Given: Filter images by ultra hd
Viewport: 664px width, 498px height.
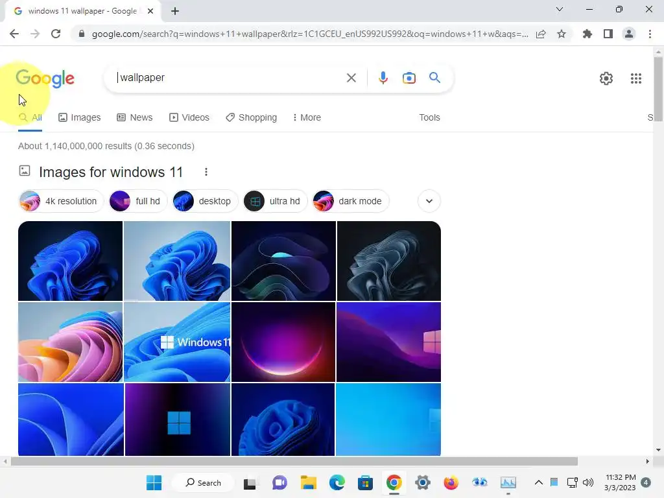Looking at the screenshot, I should point(275,201).
